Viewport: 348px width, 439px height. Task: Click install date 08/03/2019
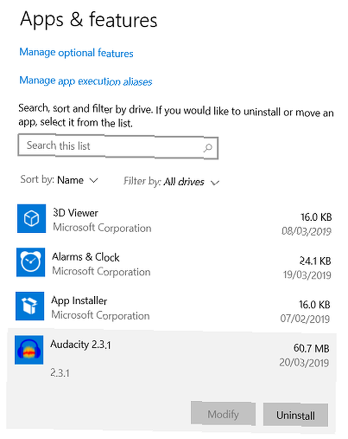(x=307, y=231)
